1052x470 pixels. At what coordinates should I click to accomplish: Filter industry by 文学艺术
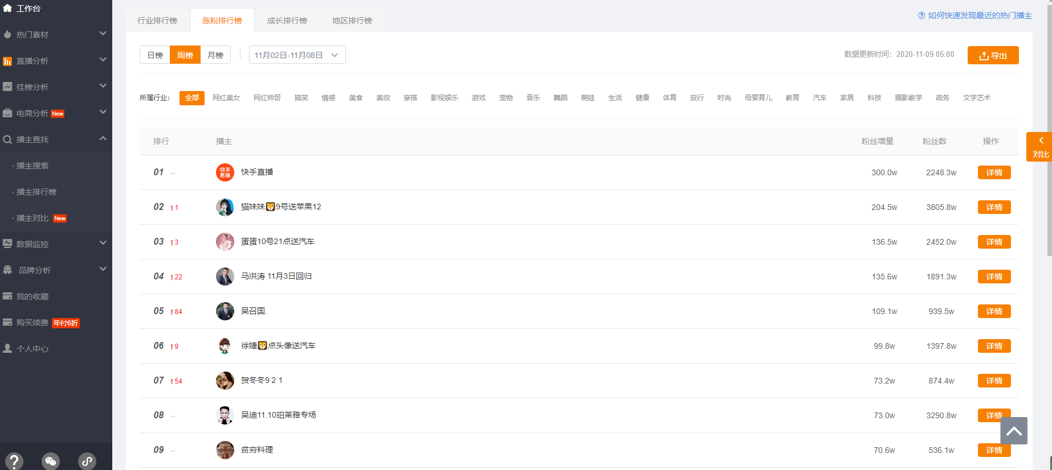point(977,98)
